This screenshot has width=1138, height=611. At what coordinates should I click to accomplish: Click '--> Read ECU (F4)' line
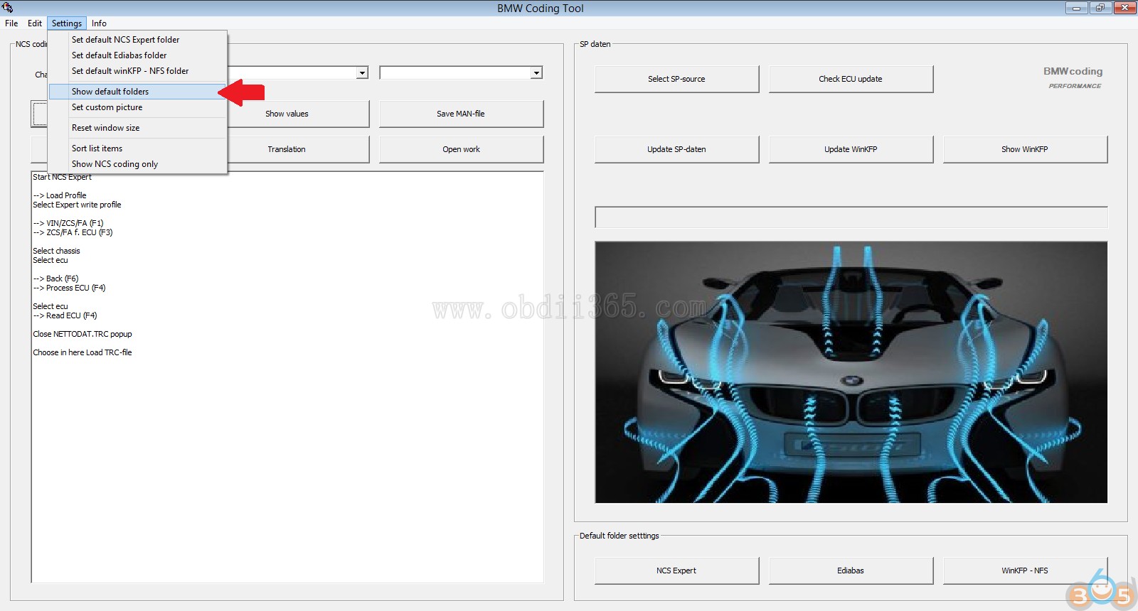(x=65, y=315)
